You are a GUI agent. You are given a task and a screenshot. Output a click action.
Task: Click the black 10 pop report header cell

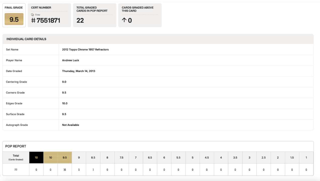click(36, 158)
